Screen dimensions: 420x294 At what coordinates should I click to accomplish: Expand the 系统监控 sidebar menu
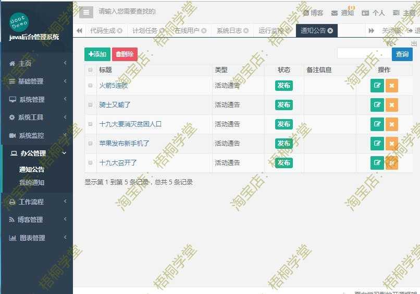pyautogui.click(x=37, y=135)
